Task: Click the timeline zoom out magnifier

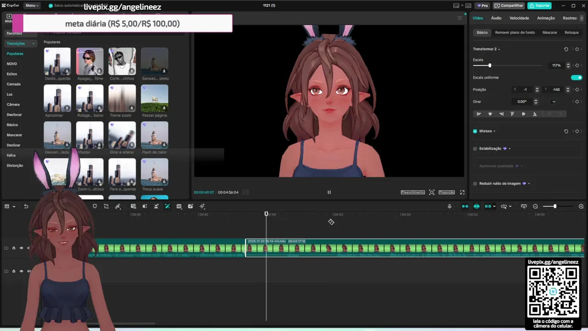Action: click(535, 206)
